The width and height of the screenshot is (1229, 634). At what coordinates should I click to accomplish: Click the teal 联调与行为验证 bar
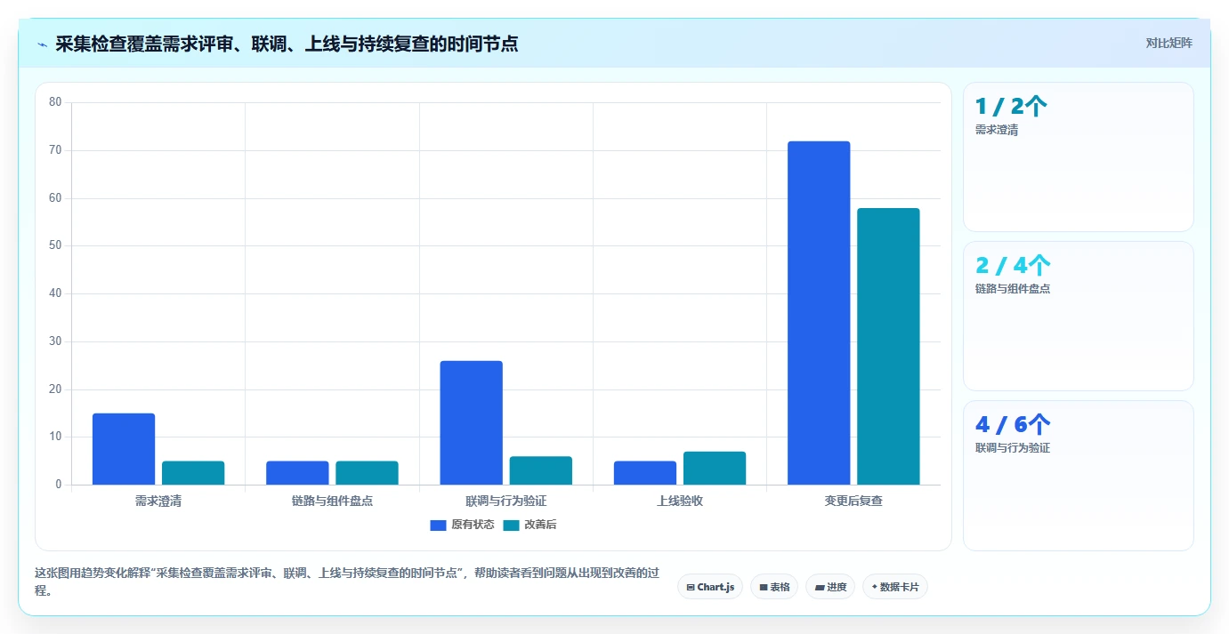tap(540, 470)
